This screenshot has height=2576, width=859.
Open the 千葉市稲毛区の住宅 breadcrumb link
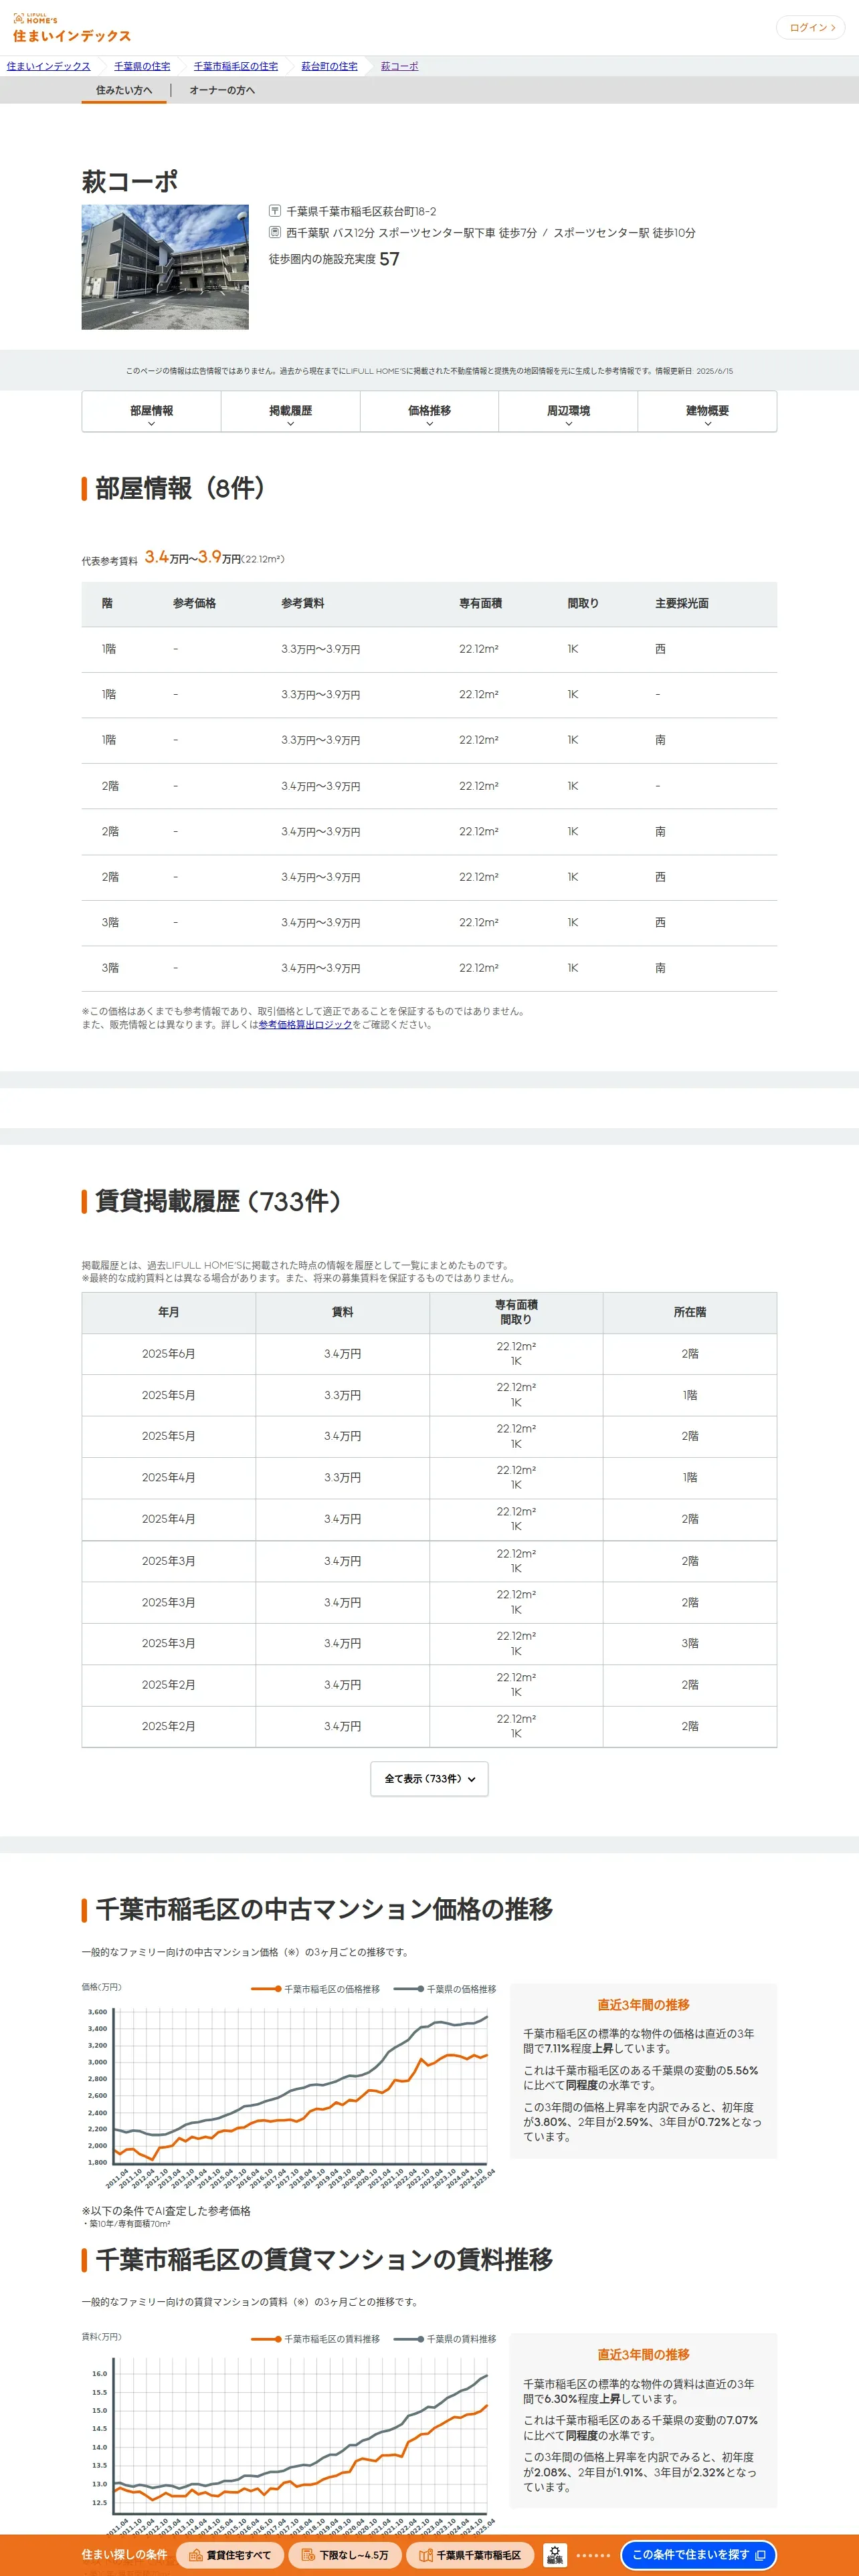tap(236, 66)
